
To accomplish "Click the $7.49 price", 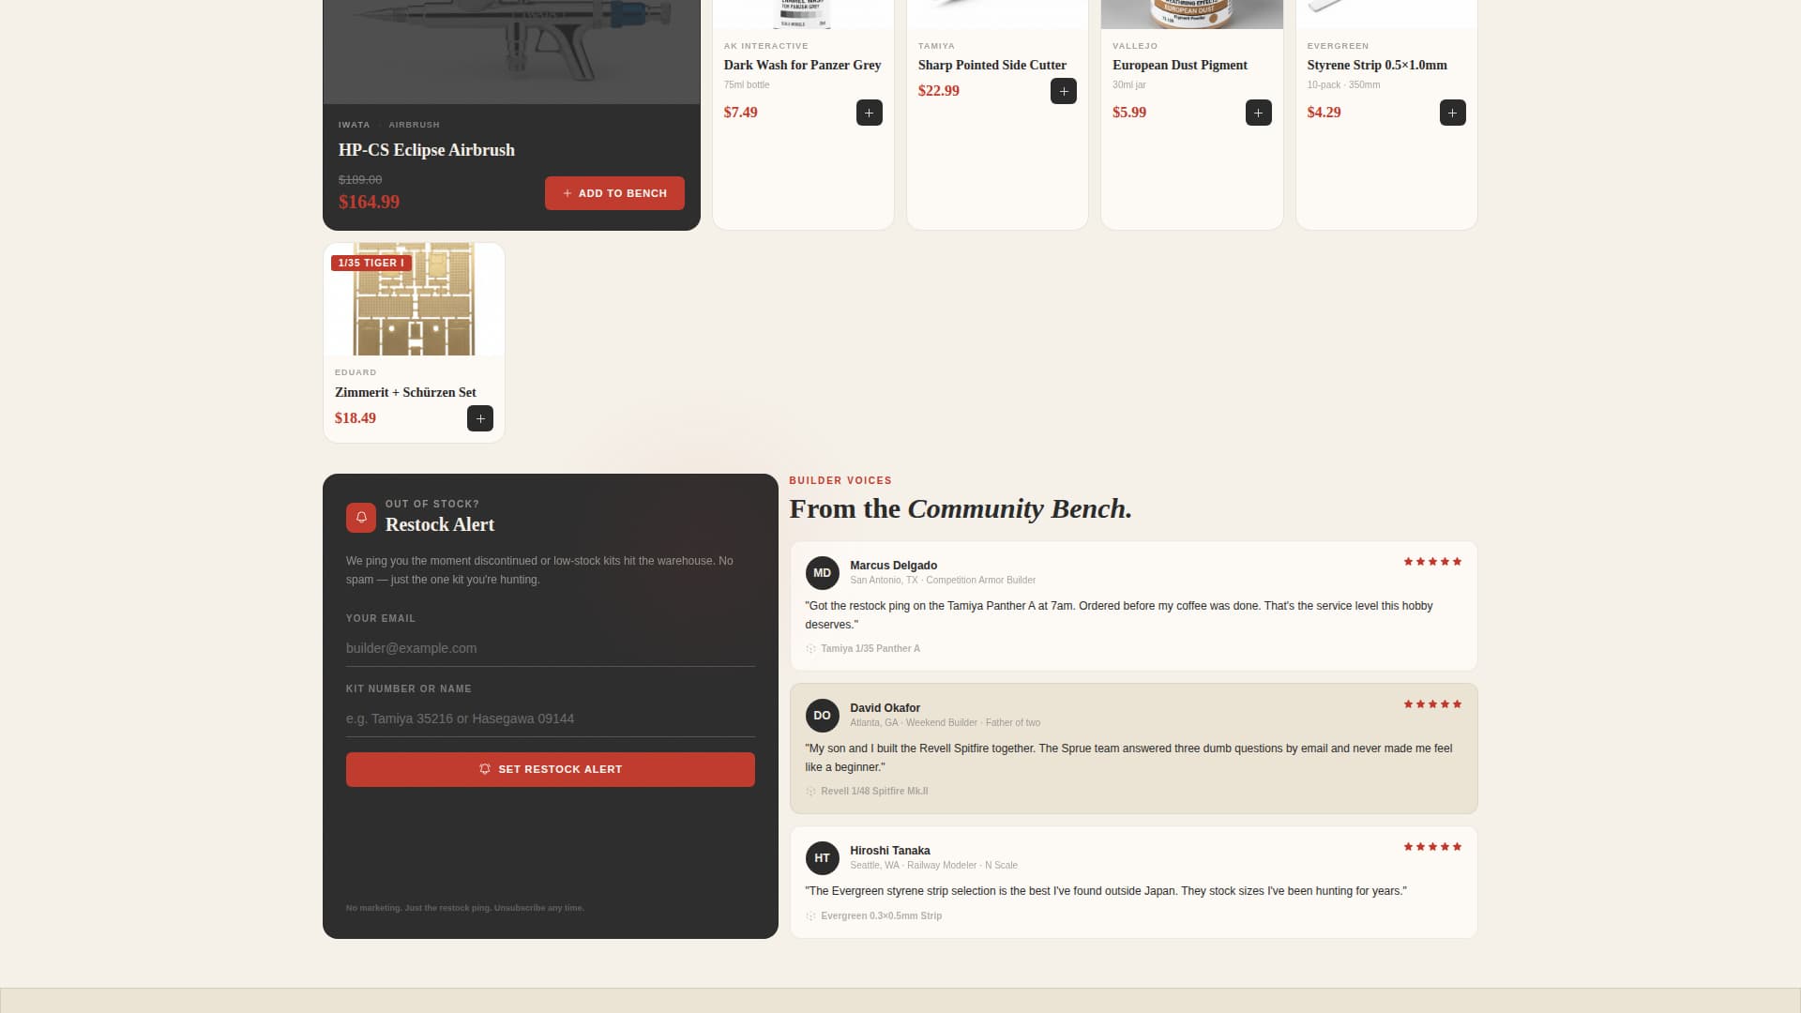I will coord(741,113).
